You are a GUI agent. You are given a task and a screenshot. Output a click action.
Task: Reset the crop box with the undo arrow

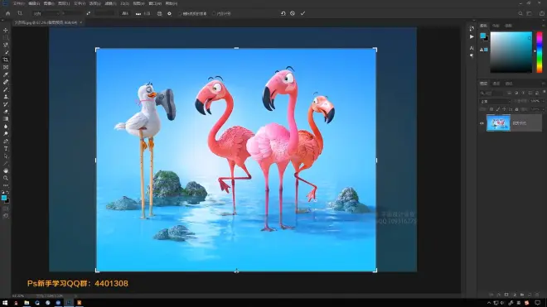[x=283, y=13]
